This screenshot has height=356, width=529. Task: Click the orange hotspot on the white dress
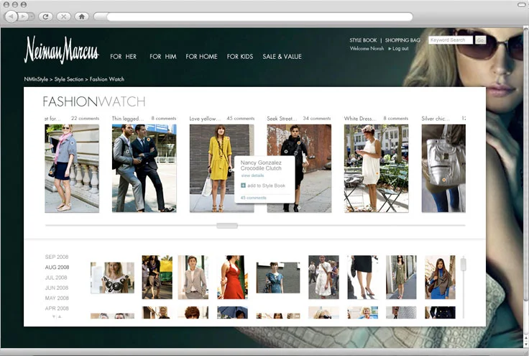pyautogui.click(x=377, y=174)
